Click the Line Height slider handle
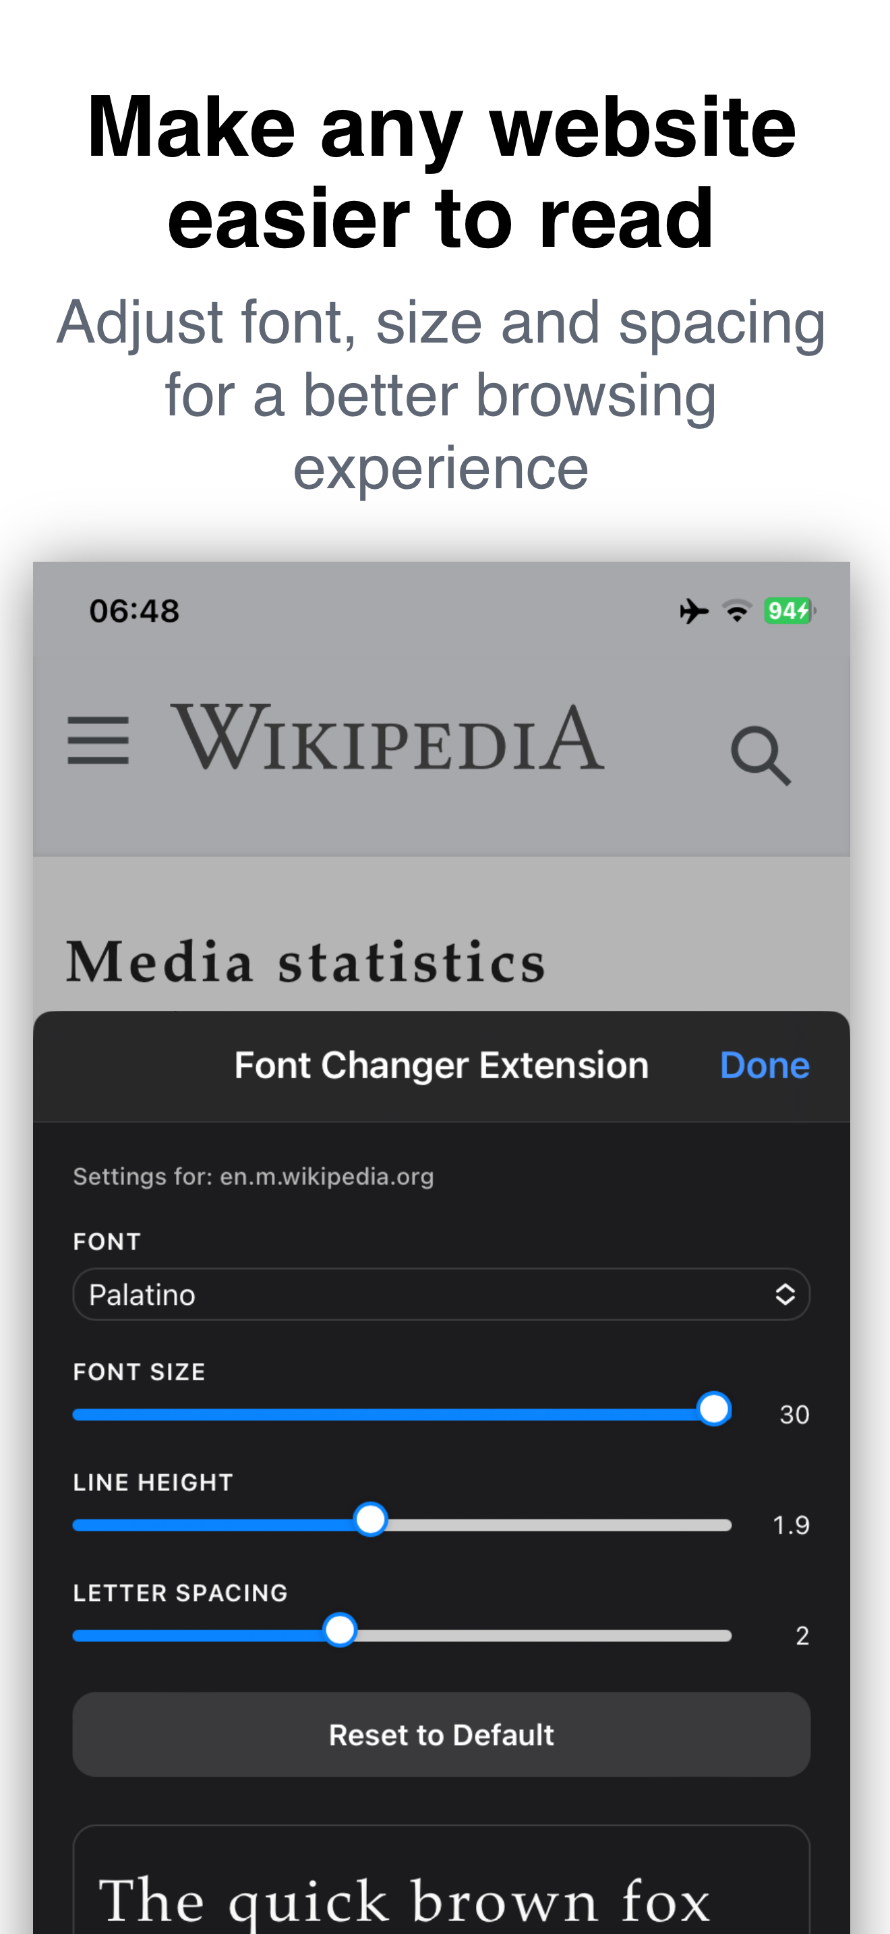This screenshot has width=890, height=1934. pos(371,1519)
